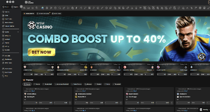The height and width of the screenshot is (112, 210).
Task: Open Favorites via the star icon
Action: pos(33,8)
